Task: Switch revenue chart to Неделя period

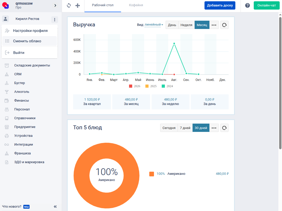Action: point(186,25)
